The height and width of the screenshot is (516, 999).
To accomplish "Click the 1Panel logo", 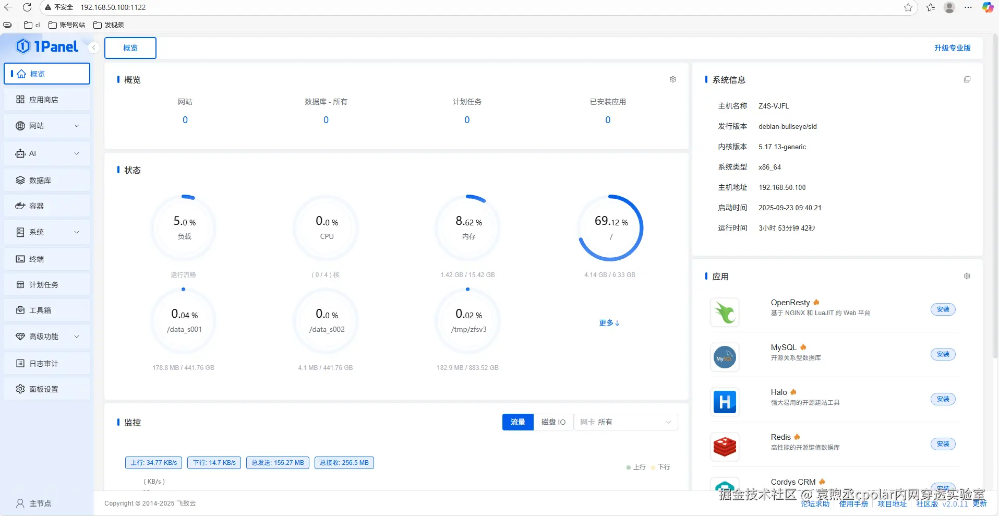I will coord(47,46).
